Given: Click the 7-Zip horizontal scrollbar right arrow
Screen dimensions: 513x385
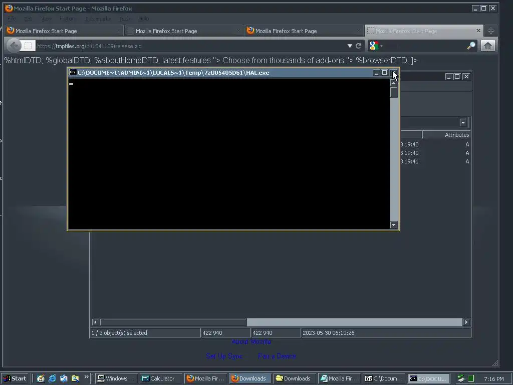Looking at the screenshot, I should (466, 322).
